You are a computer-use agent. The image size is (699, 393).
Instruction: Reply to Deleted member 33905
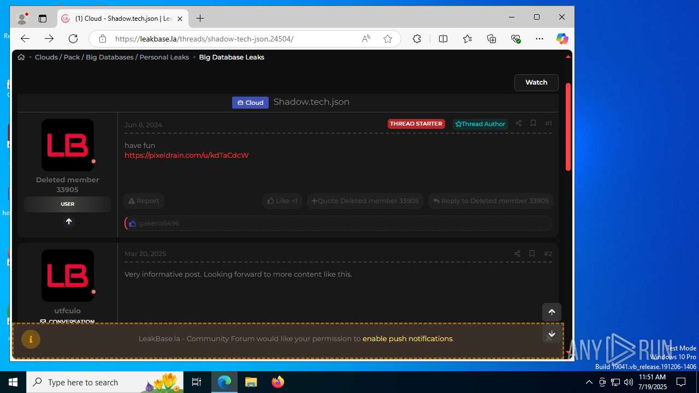click(490, 201)
